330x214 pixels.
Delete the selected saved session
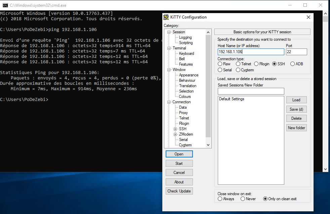point(296,118)
